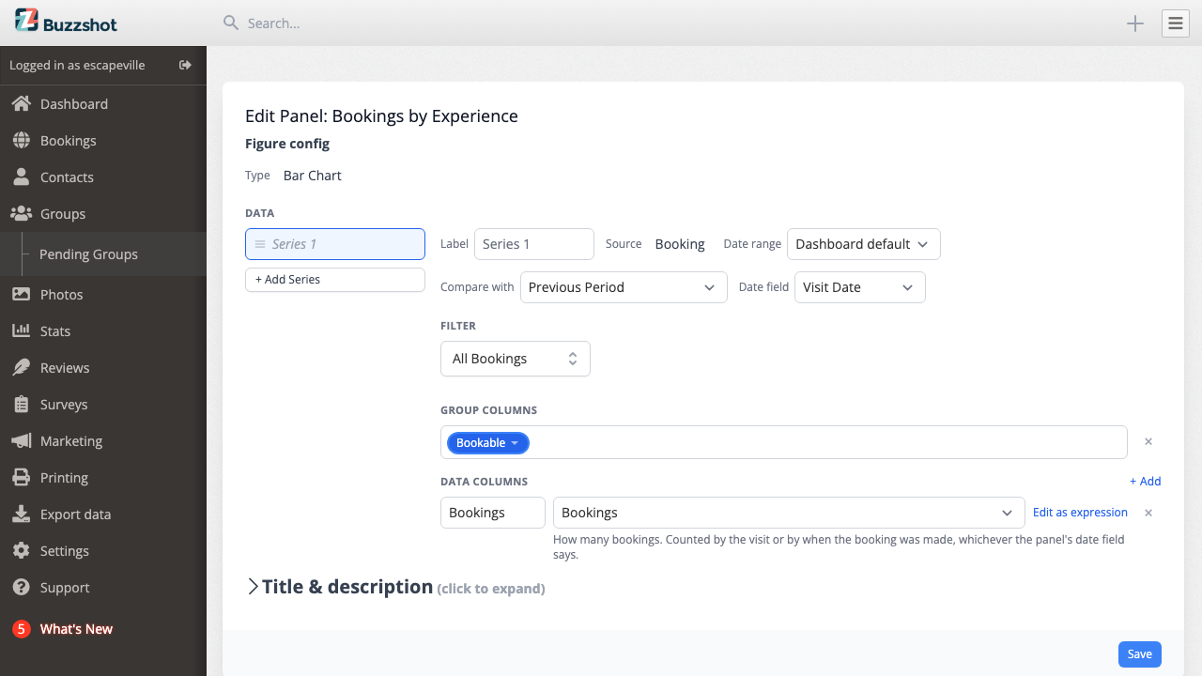Click the Group columns input box
This screenshot has width=1202, height=676.
pyautogui.click(x=783, y=442)
